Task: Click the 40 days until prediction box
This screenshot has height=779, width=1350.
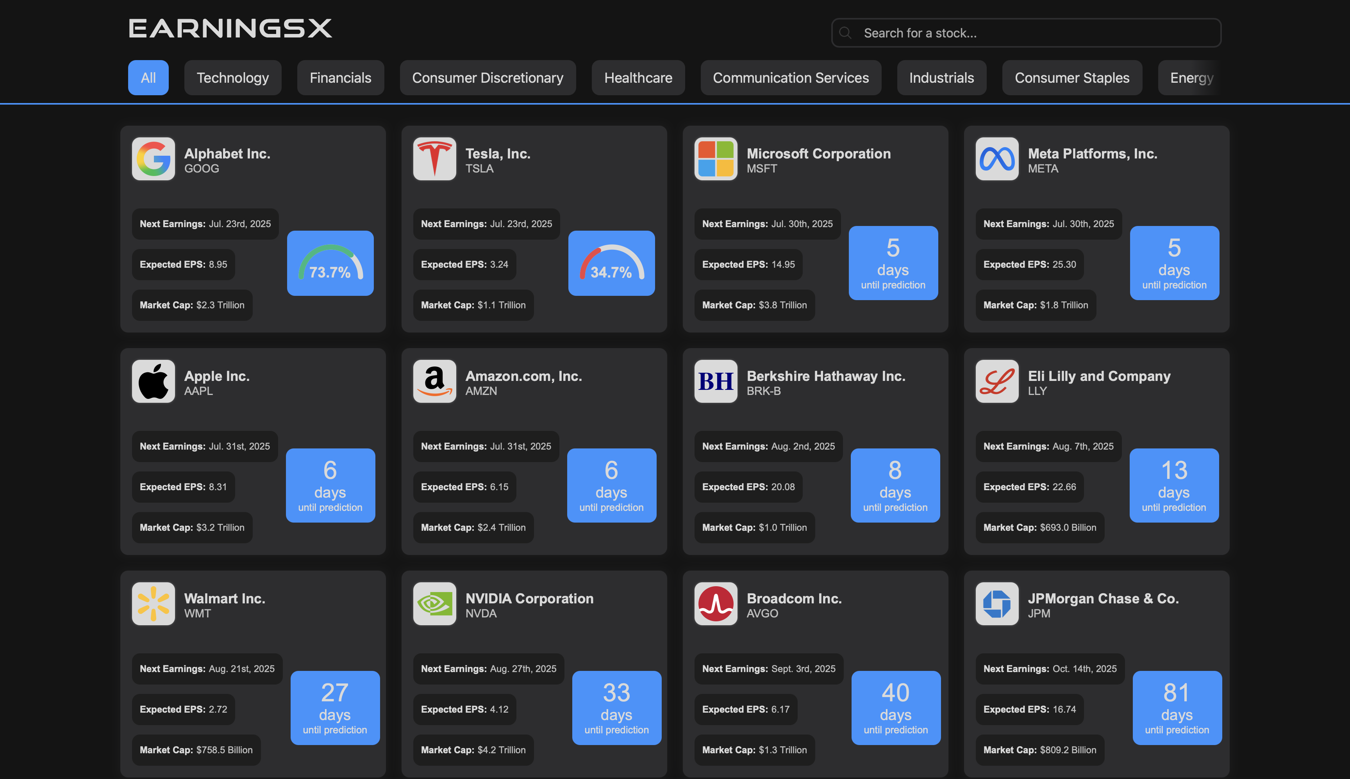Action: click(895, 707)
